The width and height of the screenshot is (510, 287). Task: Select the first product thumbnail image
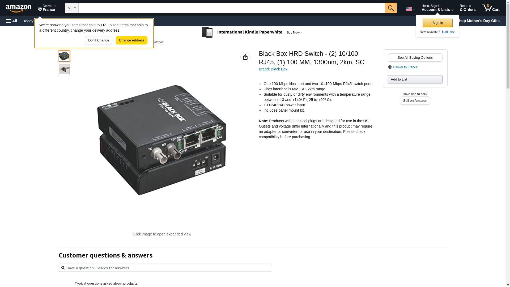[64, 56]
